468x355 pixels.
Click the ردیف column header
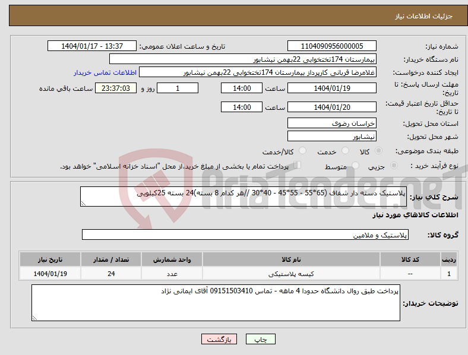[449, 259]
